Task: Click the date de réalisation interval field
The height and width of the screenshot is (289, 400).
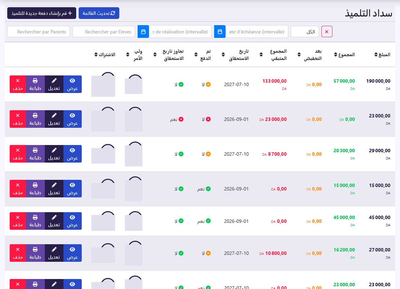Action: pyautogui.click(x=180, y=32)
